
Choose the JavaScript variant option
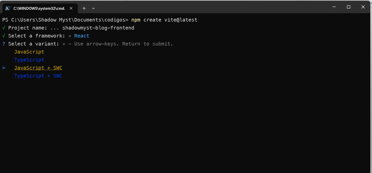tap(29, 52)
